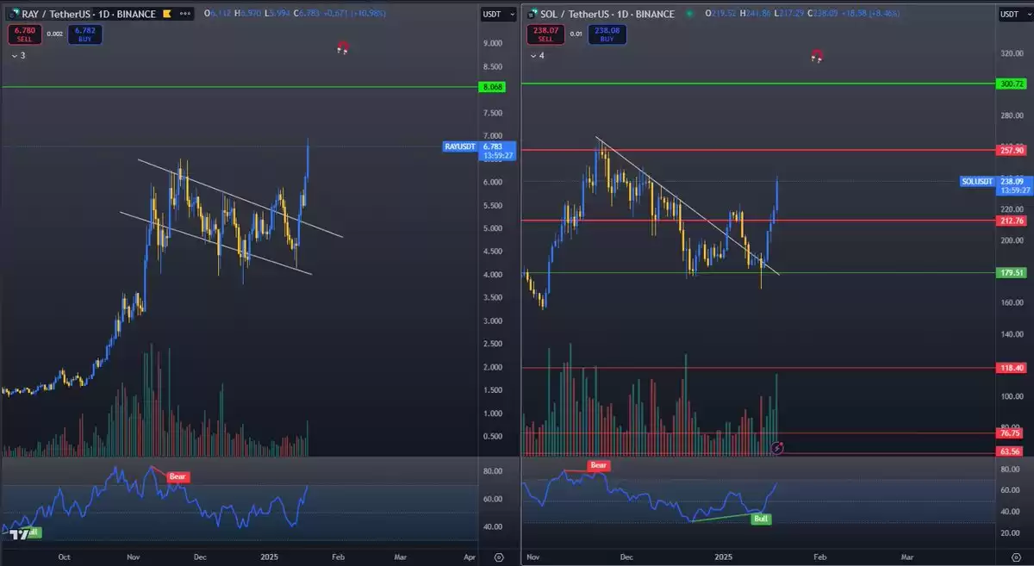This screenshot has height=566, width=1034.
Task: Click the Mar label on SOL time axis
Action: [907, 557]
